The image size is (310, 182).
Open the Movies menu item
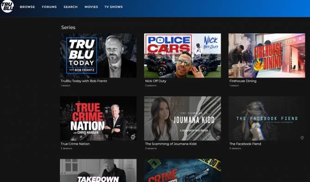(91, 7)
